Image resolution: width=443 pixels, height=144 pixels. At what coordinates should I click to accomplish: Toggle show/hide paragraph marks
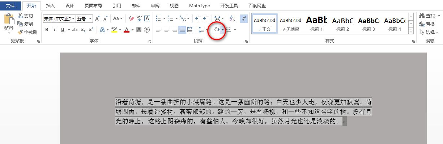pos(244,18)
